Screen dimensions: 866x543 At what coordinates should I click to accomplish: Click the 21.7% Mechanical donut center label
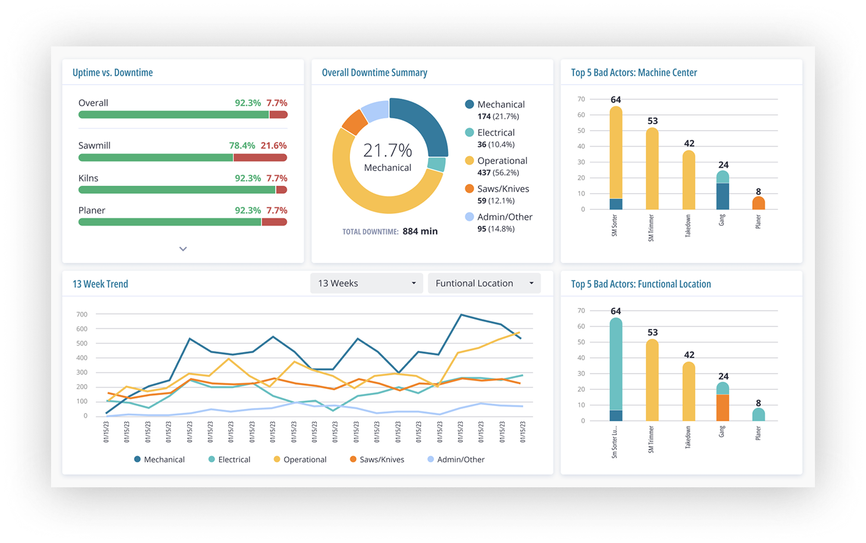pyautogui.click(x=388, y=157)
